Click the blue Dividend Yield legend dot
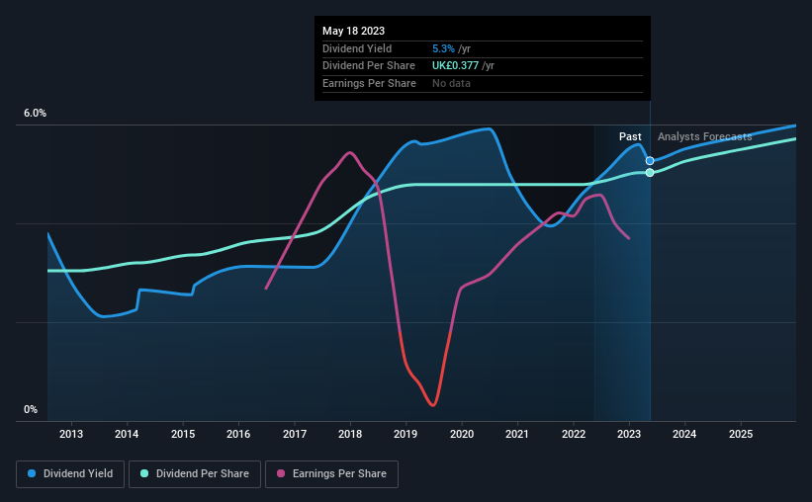 (32, 473)
